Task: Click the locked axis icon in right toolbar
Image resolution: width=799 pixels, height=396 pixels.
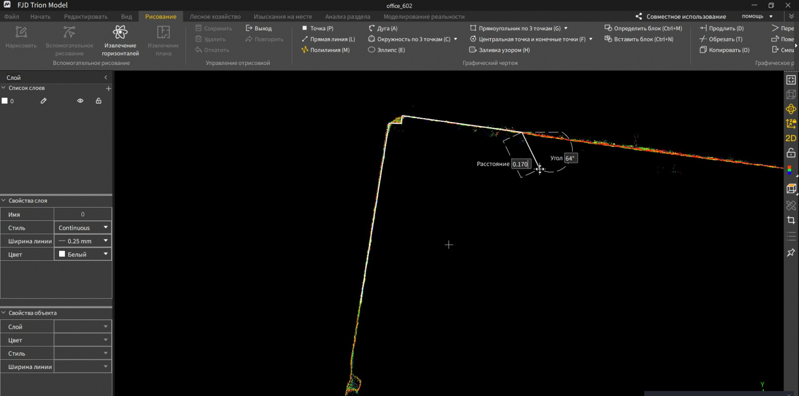Action: click(791, 123)
